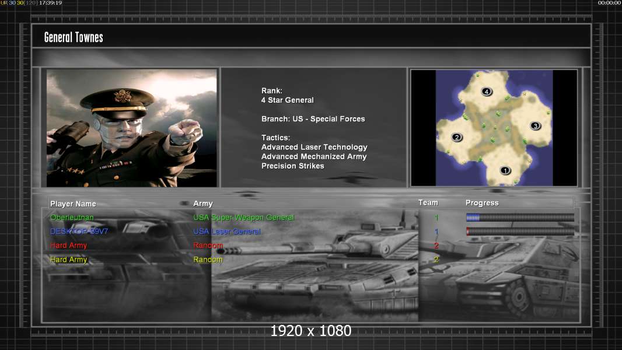Click team number 2 for red Hard Army
This screenshot has width=622, height=350.
[x=436, y=246]
